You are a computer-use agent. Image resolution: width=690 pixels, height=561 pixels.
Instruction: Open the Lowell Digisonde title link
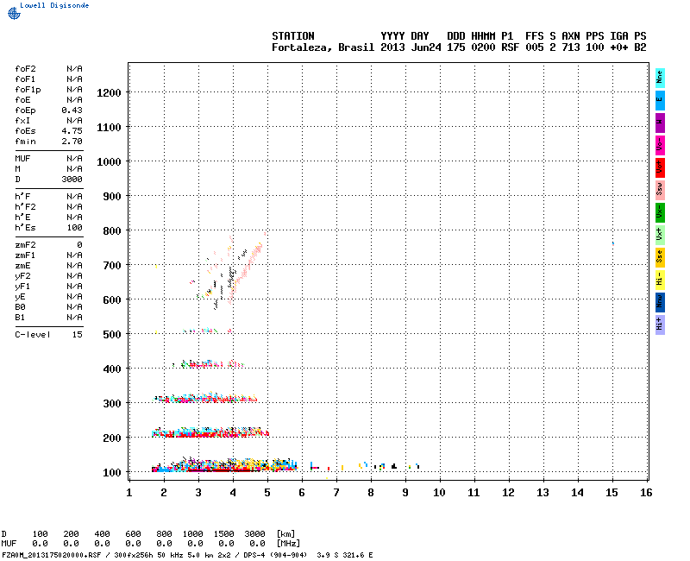[54, 5]
